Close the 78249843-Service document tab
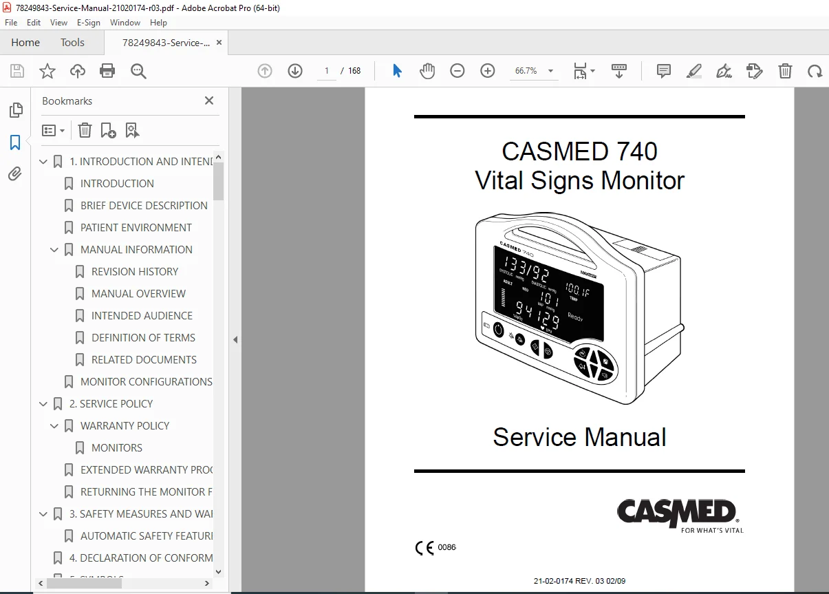The image size is (829, 594). click(x=219, y=43)
